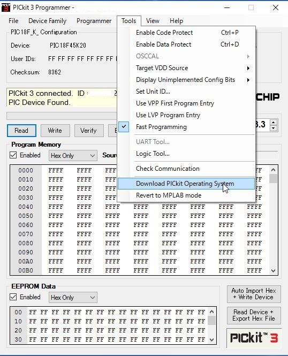Select Enable Code Protect
Image resolution: width=288 pixels, height=356 pixels.
click(186, 33)
